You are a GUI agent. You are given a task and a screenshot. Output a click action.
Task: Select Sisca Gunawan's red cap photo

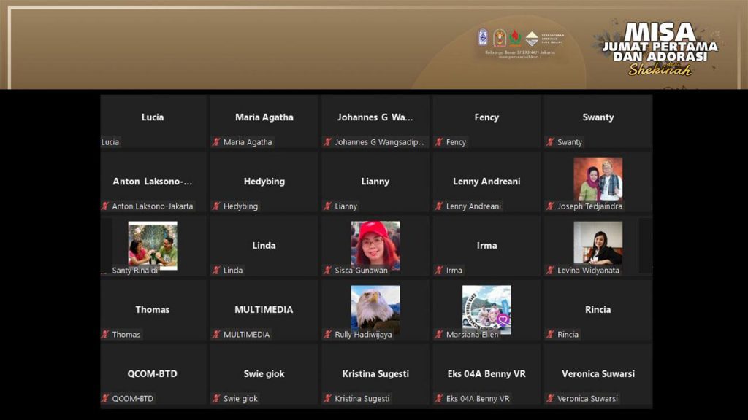click(x=375, y=244)
